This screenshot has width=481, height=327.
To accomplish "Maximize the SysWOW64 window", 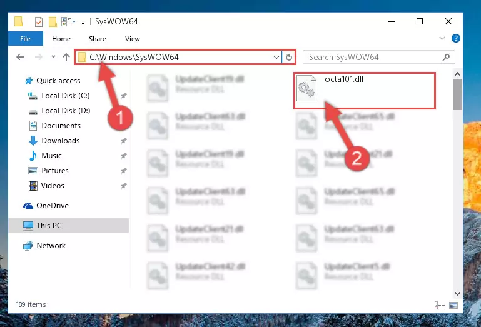I will [x=419, y=21].
